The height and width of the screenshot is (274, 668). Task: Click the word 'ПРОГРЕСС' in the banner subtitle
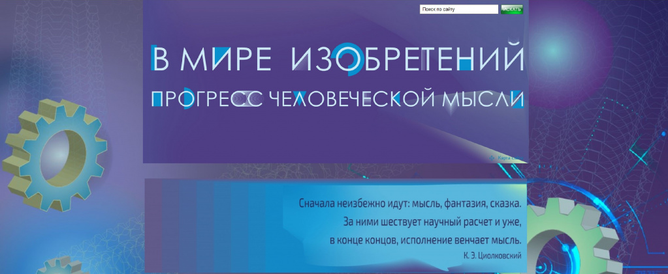(x=206, y=99)
